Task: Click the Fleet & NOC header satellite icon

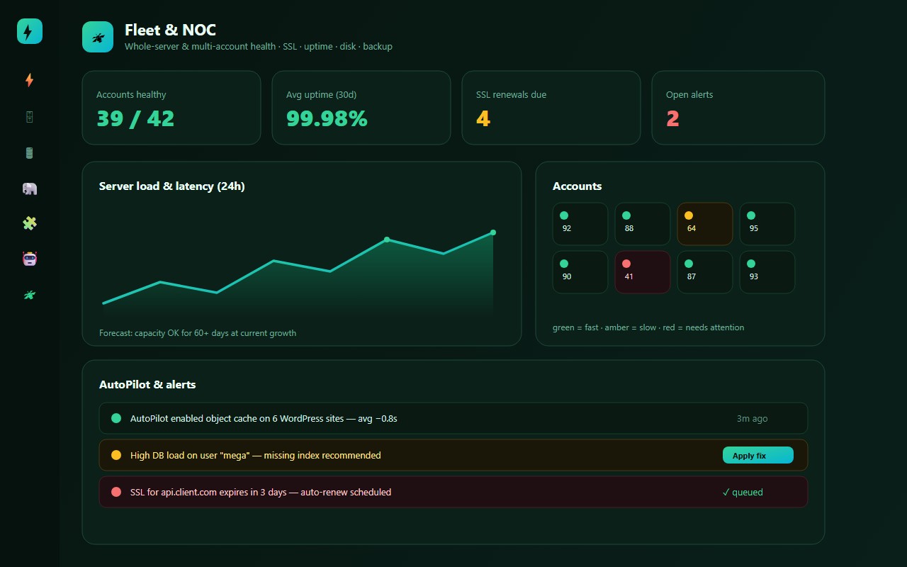Action: (98, 37)
